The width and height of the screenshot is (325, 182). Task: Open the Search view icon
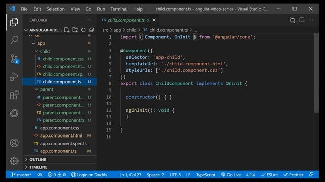point(14,40)
